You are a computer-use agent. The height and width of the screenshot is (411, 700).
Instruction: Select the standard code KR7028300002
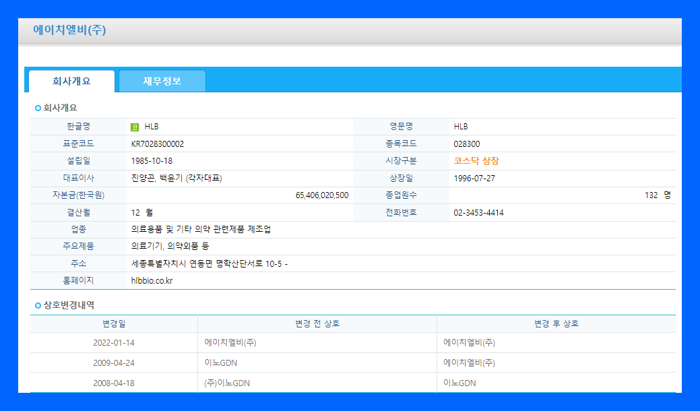click(157, 144)
